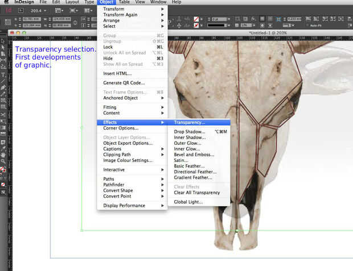Click the stroke weight value field

(x=219, y=19)
